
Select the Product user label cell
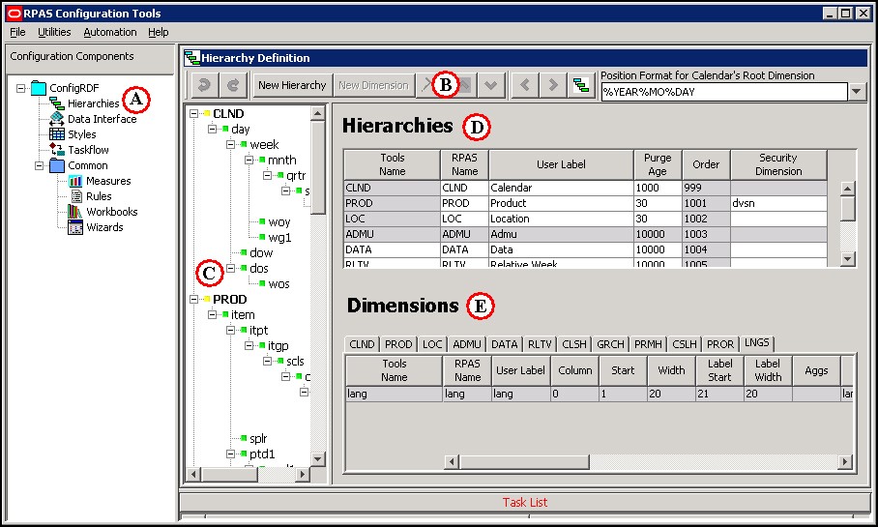[561, 203]
